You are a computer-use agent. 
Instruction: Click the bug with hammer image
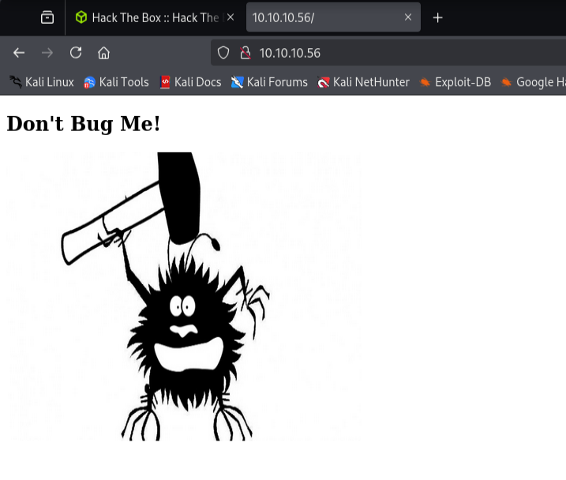pyautogui.click(x=184, y=296)
